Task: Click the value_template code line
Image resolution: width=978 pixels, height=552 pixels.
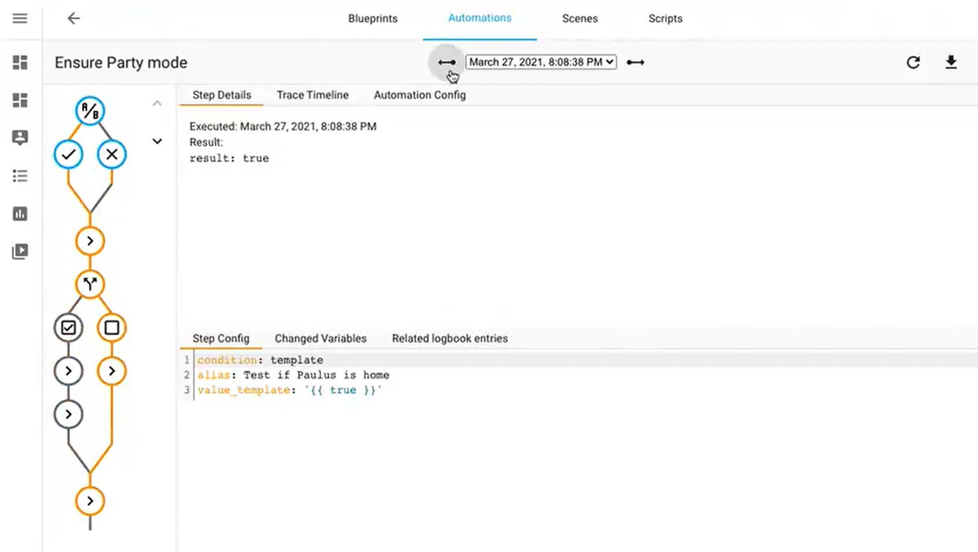Action: click(x=289, y=390)
